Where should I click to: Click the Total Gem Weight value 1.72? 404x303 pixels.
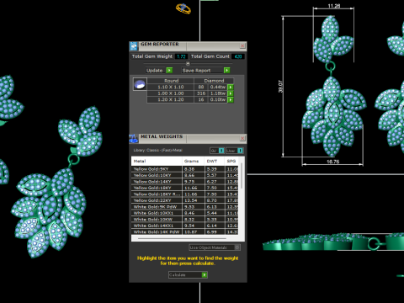point(181,56)
